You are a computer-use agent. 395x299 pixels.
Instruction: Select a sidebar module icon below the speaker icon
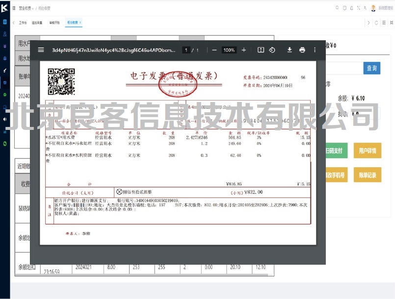[5, 131]
